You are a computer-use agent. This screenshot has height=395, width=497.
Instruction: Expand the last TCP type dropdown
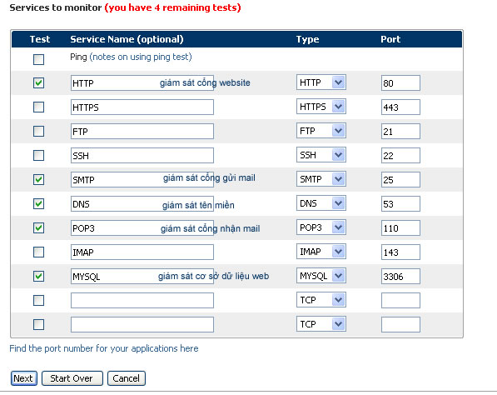click(321, 324)
